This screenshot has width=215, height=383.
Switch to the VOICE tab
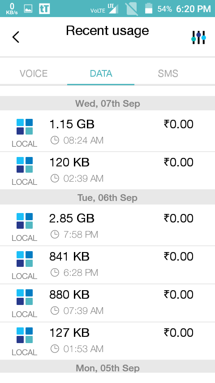pyautogui.click(x=34, y=73)
